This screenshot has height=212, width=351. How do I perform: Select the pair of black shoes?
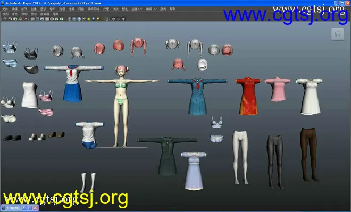12,138
